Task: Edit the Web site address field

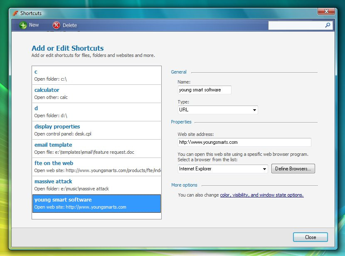Action: coord(244,142)
